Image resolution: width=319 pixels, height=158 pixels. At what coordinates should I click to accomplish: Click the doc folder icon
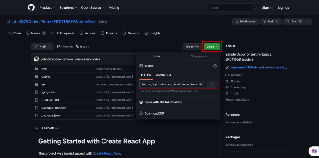point(37,69)
